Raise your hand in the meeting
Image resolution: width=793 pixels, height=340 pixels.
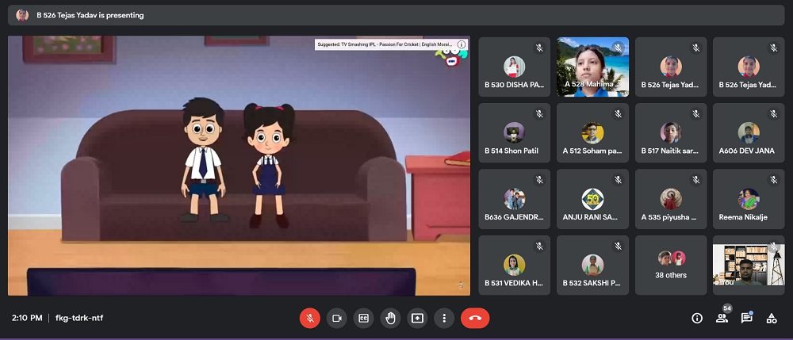(390, 318)
